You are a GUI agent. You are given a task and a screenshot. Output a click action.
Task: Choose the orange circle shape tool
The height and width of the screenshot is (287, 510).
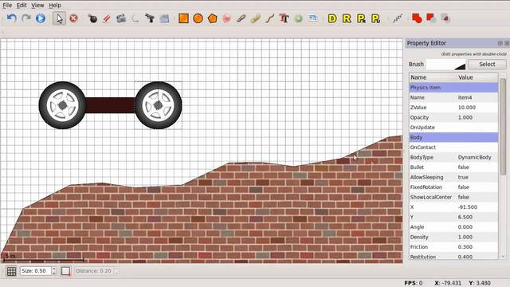198,18
